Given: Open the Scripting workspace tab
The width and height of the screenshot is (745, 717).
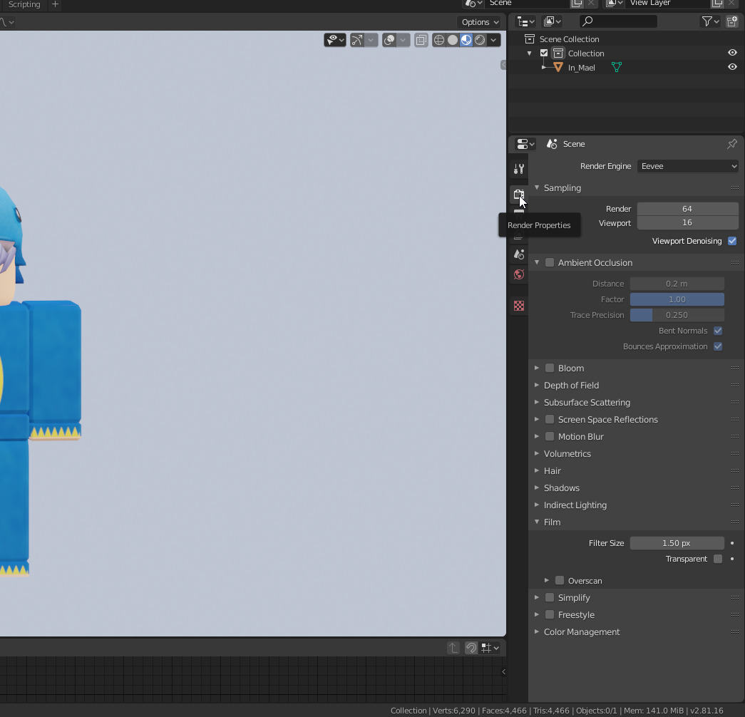Looking at the screenshot, I should (x=24, y=4).
